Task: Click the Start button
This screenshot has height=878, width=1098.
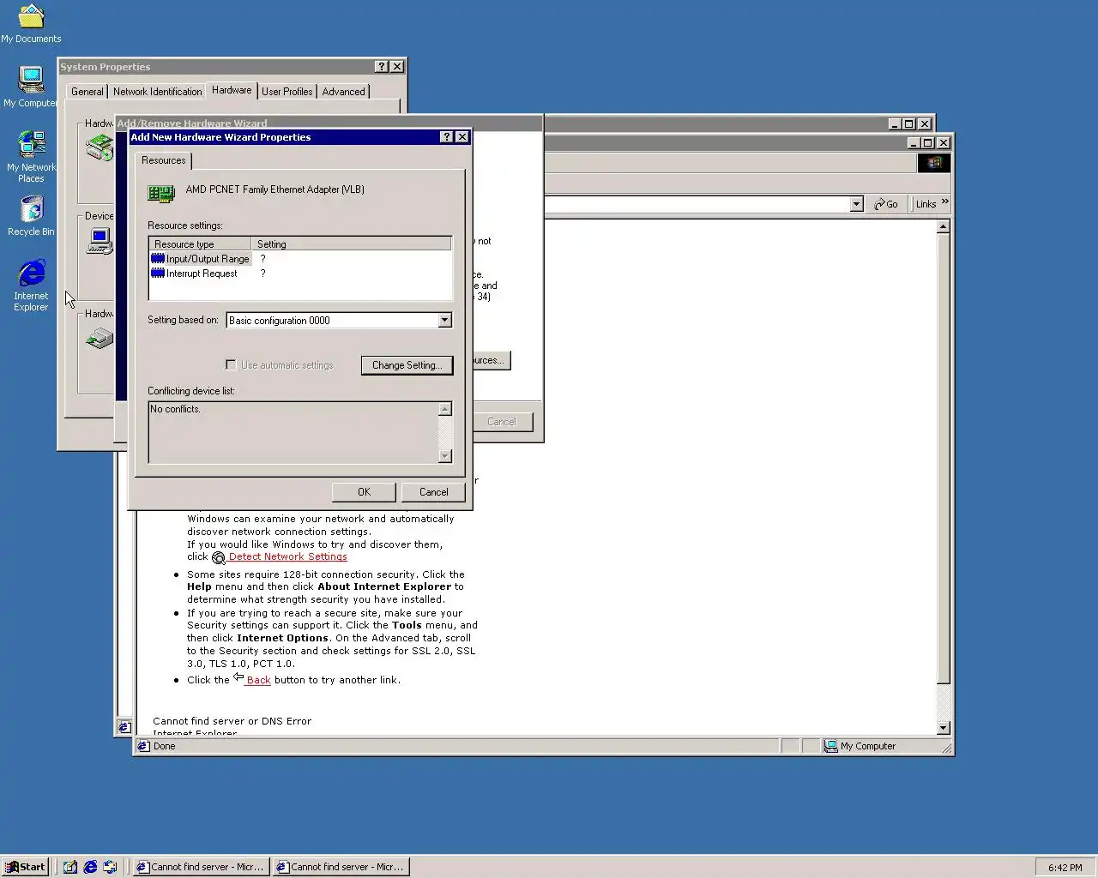Action: pos(25,867)
